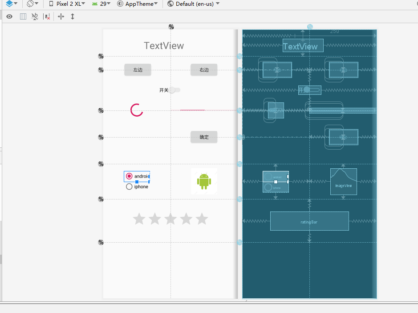Click the percent guideline handle beside 左边 row
The width and height of the screenshot is (418, 313).
click(x=101, y=70)
